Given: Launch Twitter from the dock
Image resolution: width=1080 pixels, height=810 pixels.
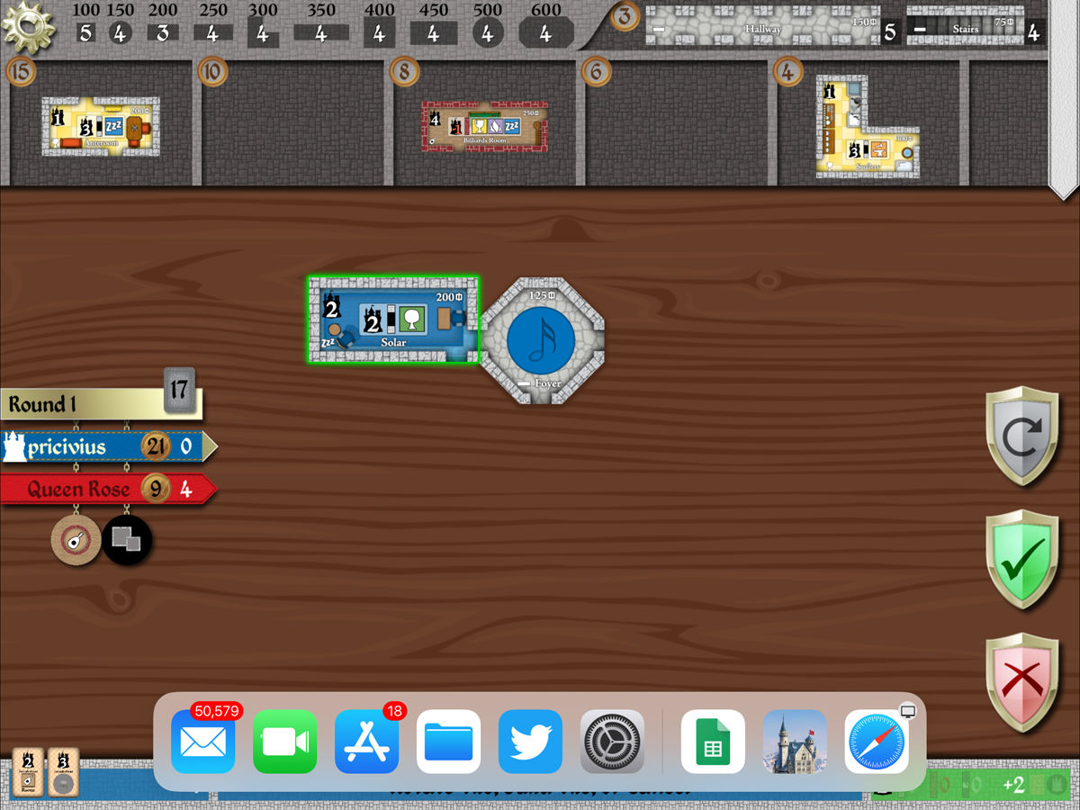Looking at the screenshot, I should click(x=531, y=742).
